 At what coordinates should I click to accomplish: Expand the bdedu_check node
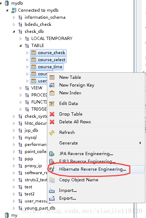click(14, 24)
